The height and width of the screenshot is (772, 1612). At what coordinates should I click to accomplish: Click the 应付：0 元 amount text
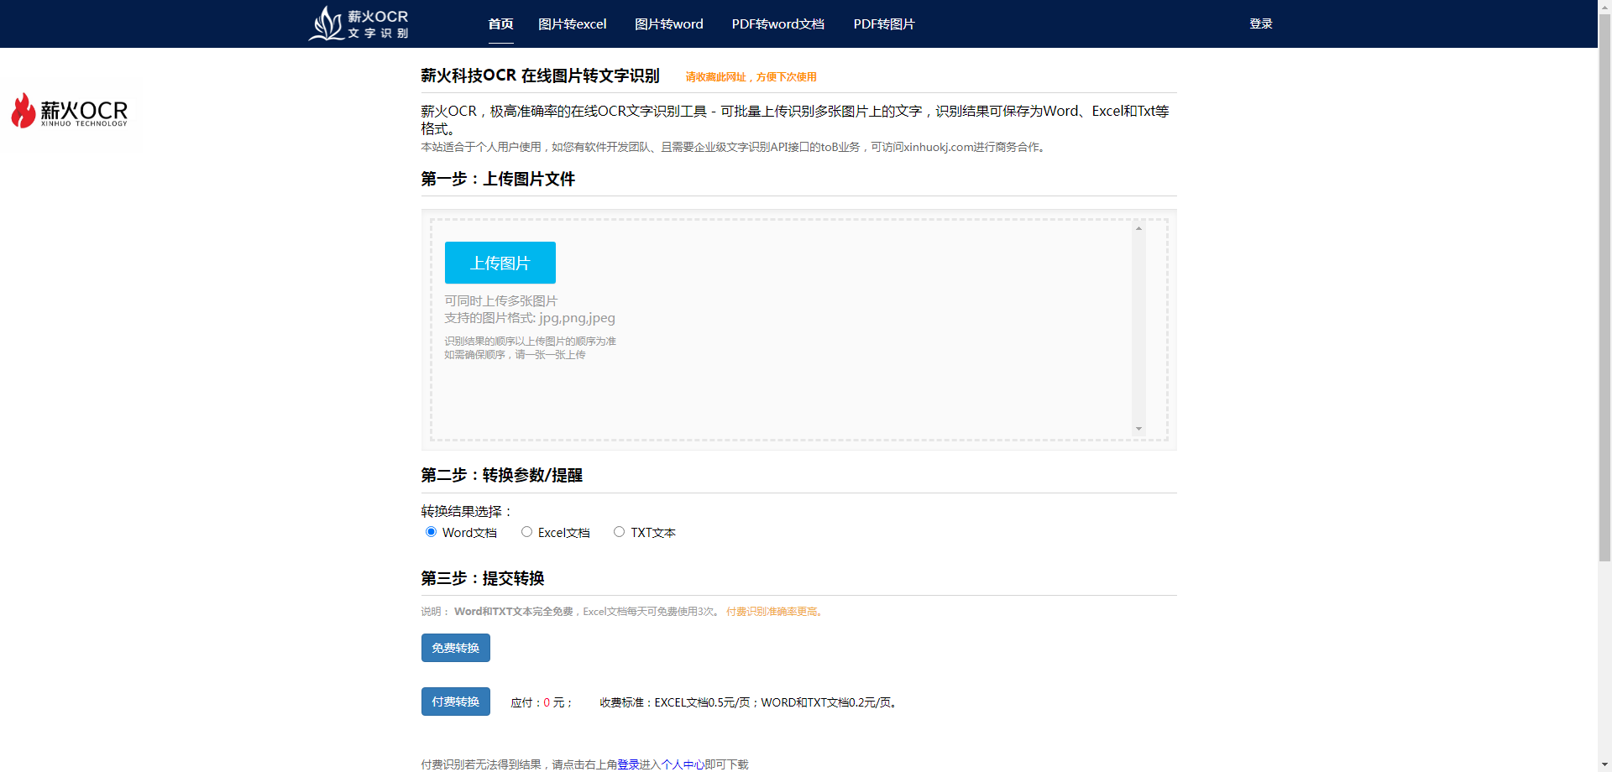click(x=541, y=702)
